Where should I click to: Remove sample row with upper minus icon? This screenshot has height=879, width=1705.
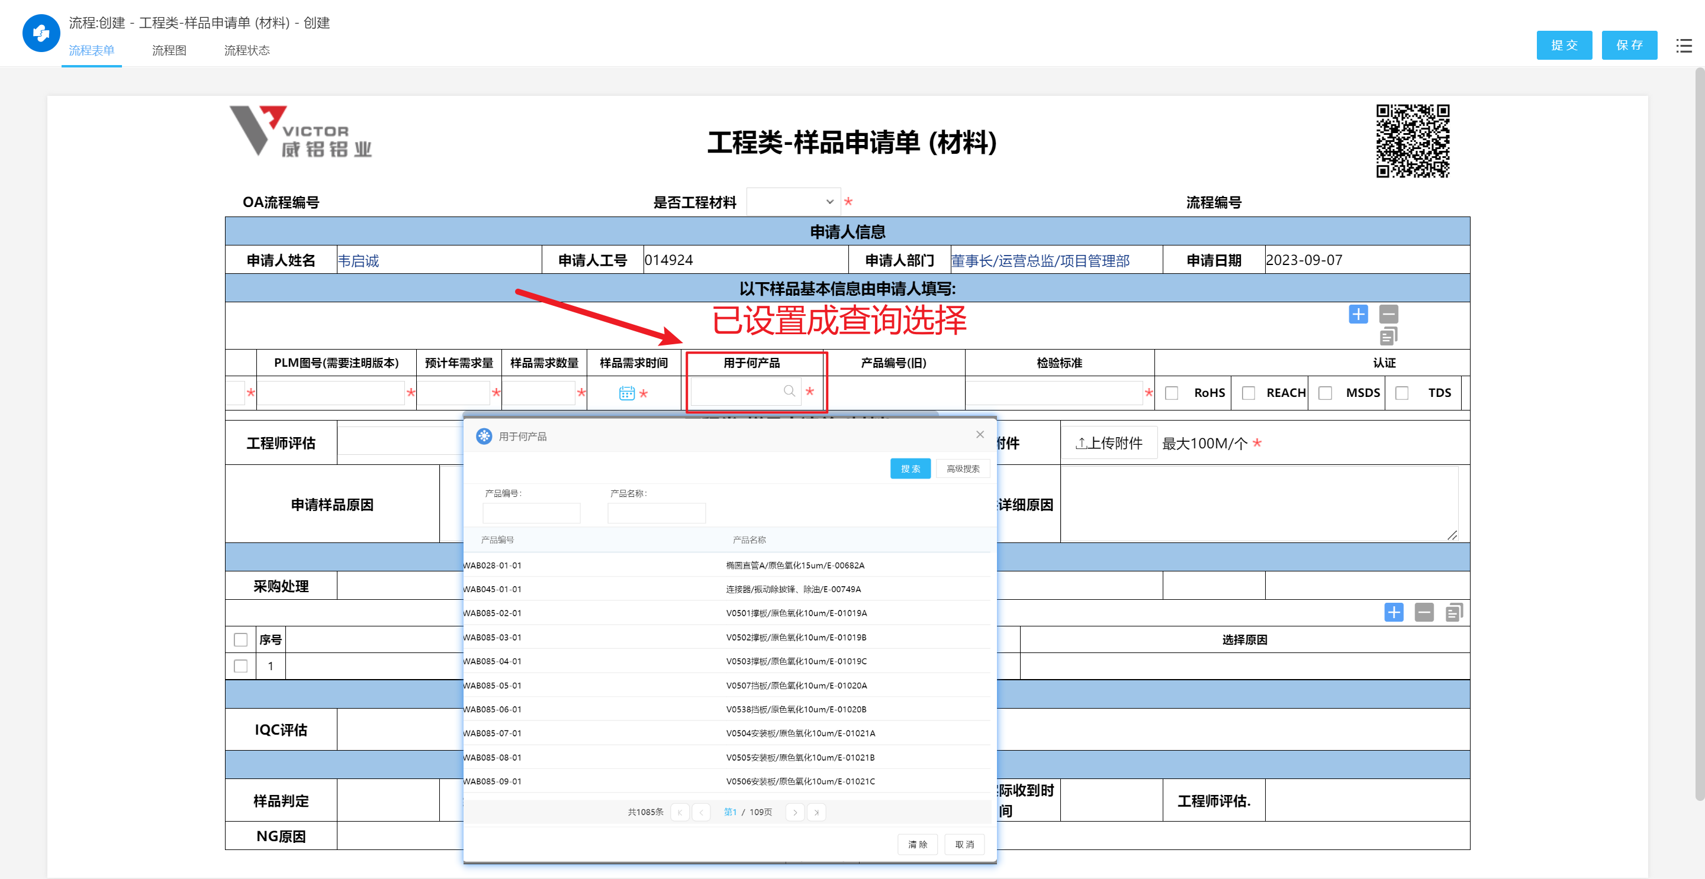(x=1389, y=314)
